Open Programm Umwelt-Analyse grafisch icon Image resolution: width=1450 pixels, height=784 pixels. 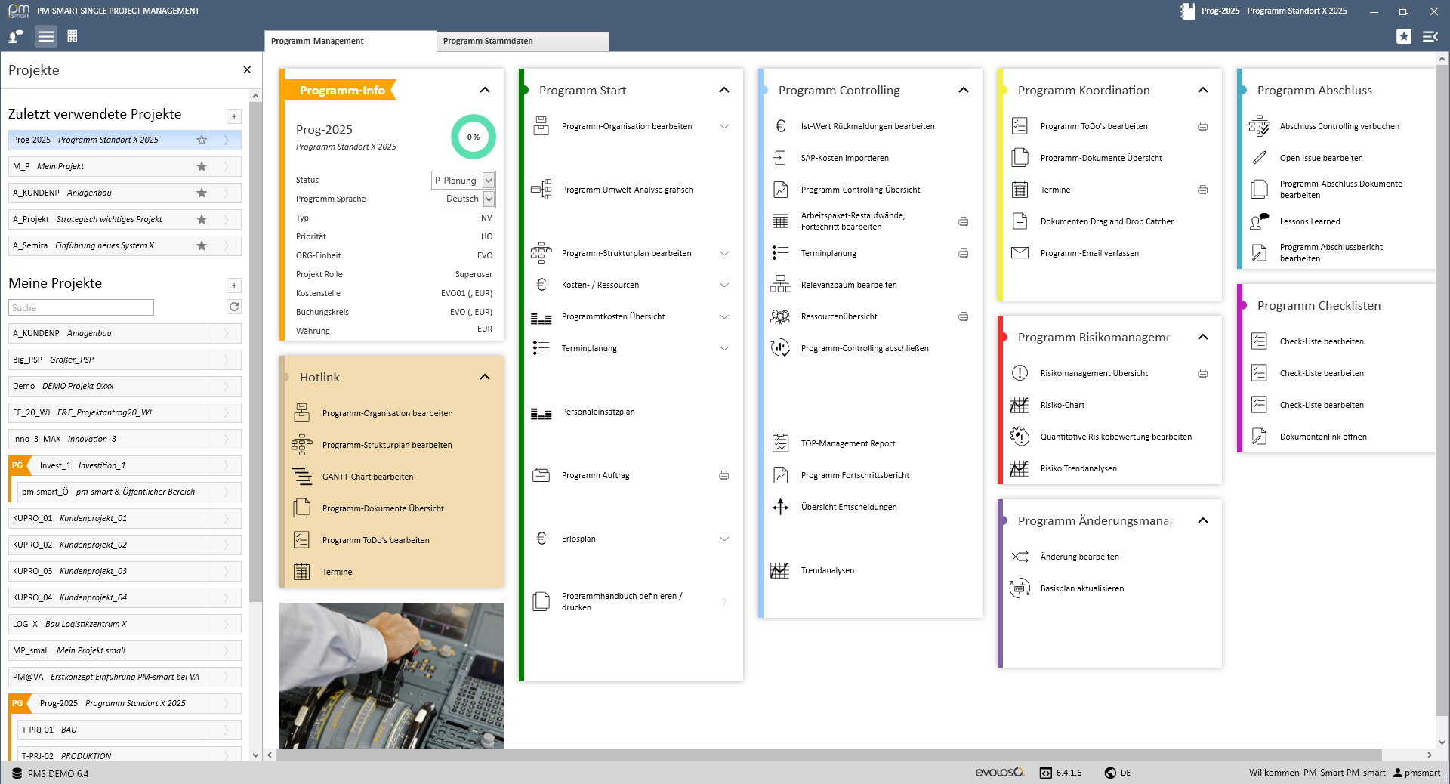[541, 190]
